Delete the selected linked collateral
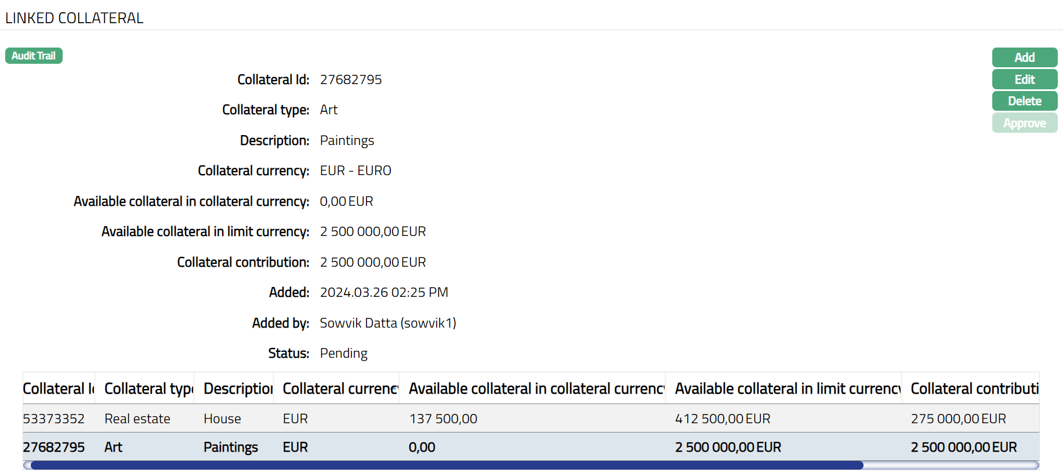1063x476 pixels. pos(1024,101)
